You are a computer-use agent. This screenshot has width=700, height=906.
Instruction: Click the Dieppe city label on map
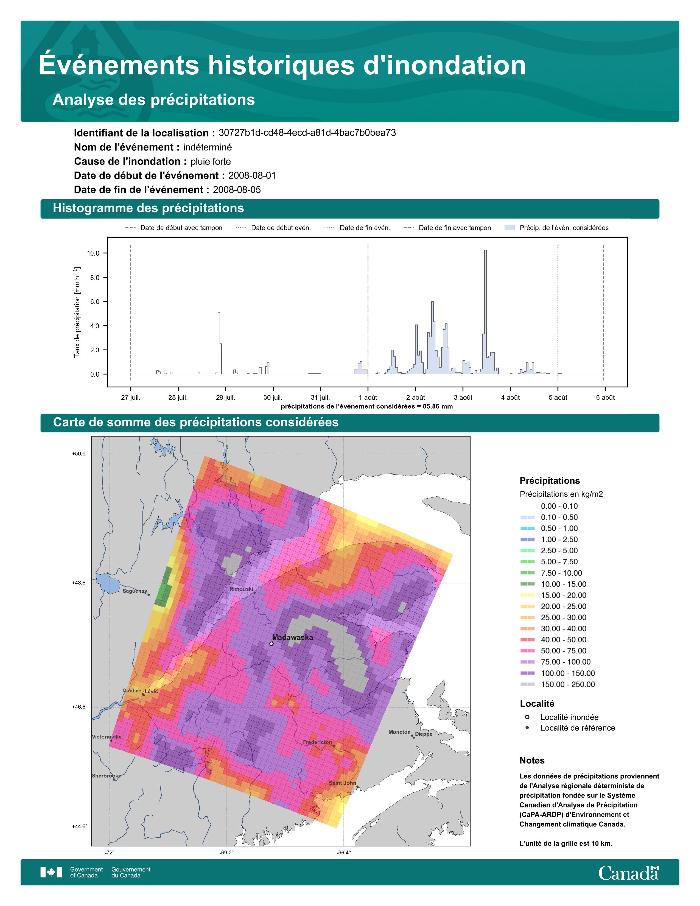coord(423,734)
